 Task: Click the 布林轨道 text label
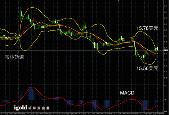point(14,57)
